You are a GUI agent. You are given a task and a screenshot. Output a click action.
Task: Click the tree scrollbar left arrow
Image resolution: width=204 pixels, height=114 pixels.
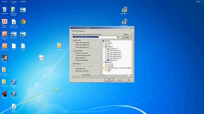tap(103, 75)
